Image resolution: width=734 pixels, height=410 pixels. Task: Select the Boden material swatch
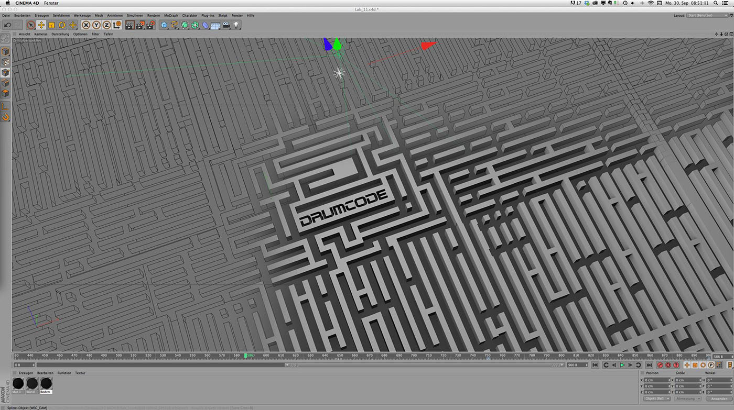[x=46, y=384]
